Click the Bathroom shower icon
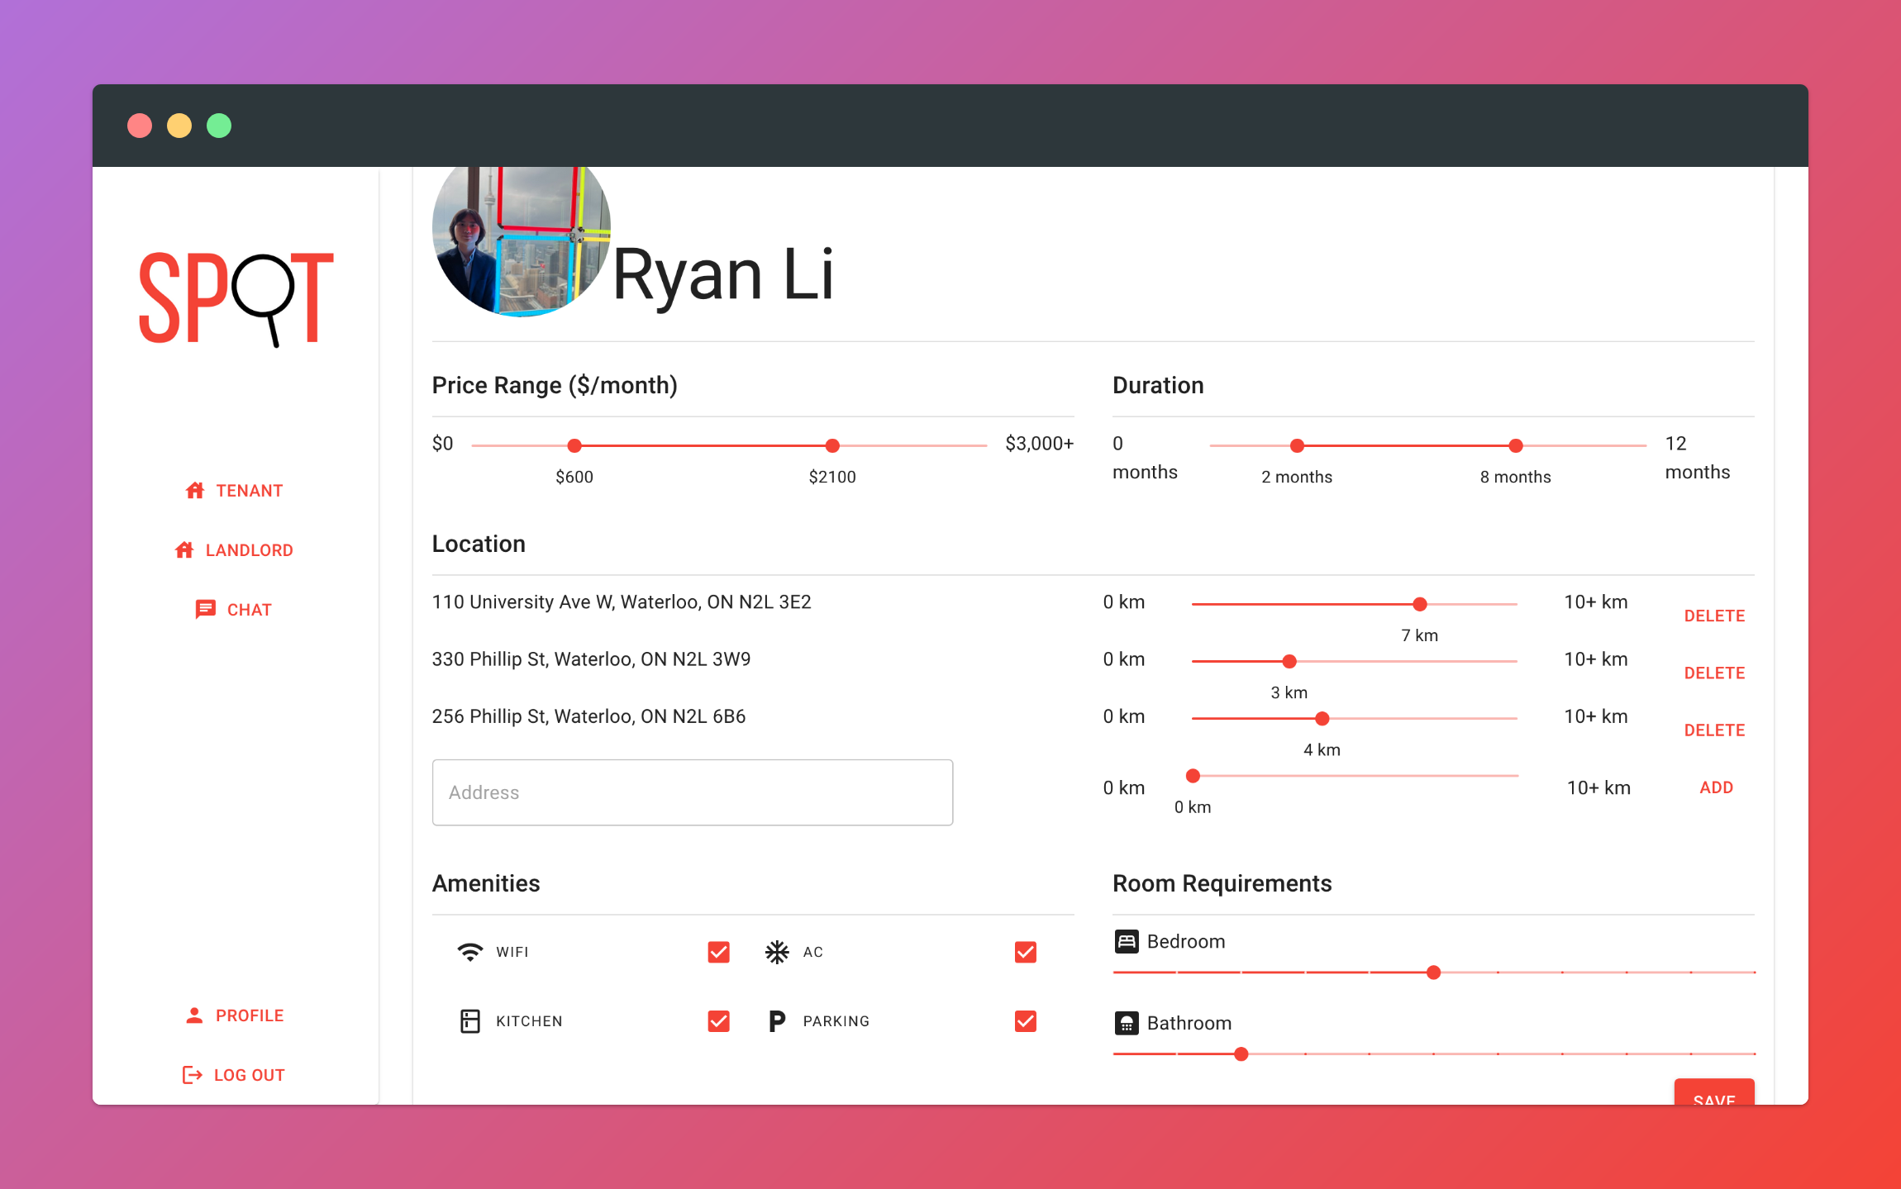1901x1189 pixels. [1126, 1023]
